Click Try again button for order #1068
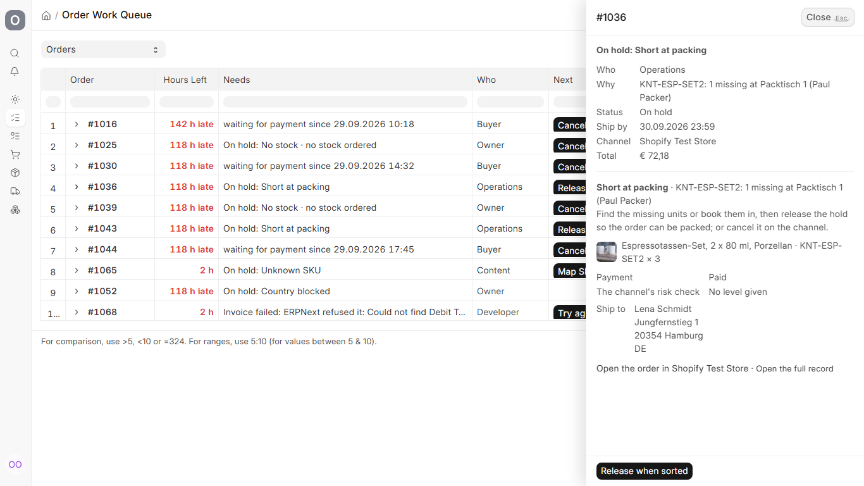864x486 pixels. tap(570, 313)
